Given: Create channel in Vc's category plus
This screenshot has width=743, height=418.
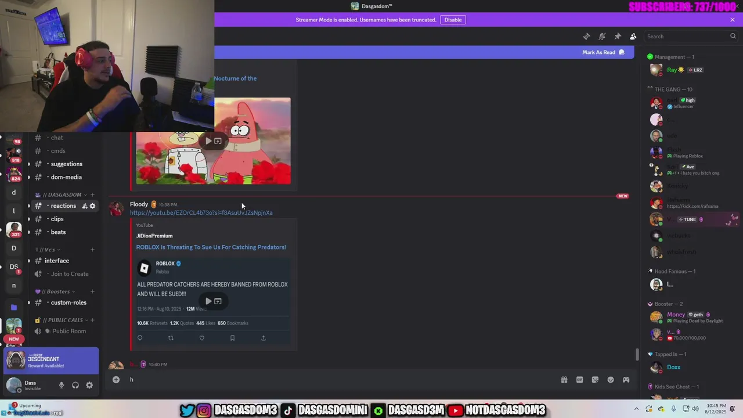Looking at the screenshot, I should click(x=92, y=250).
